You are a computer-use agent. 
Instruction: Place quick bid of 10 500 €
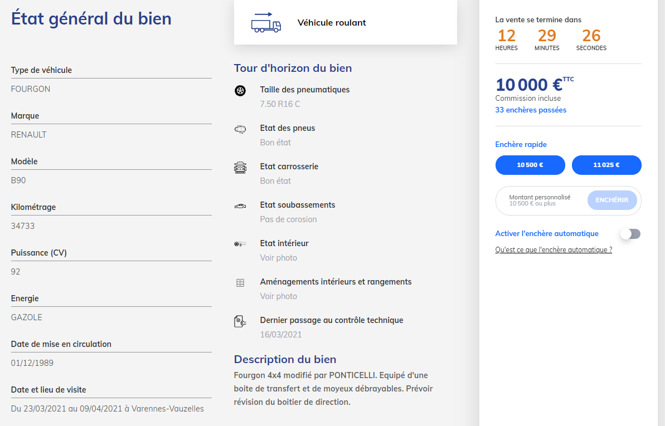[x=530, y=165]
